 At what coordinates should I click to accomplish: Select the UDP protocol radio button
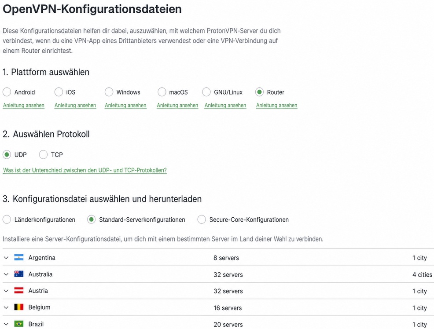tap(7, 154)
